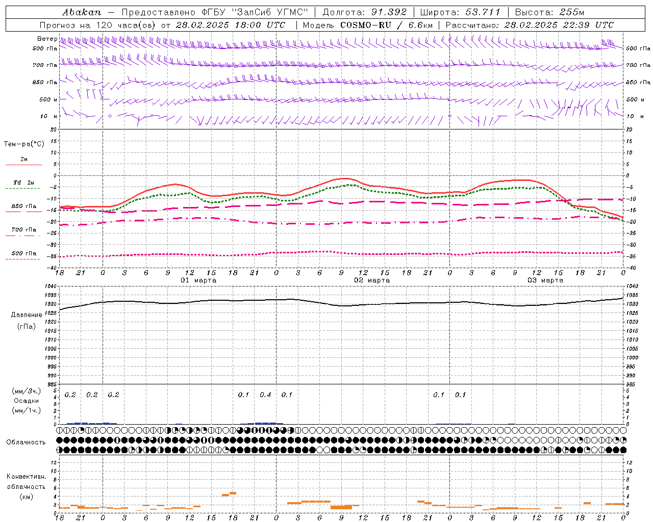Viewport: 653px width, 522px height.
Task: Click the "(мм/3ч.)" precipitation unit label
Action: (27, 391)
